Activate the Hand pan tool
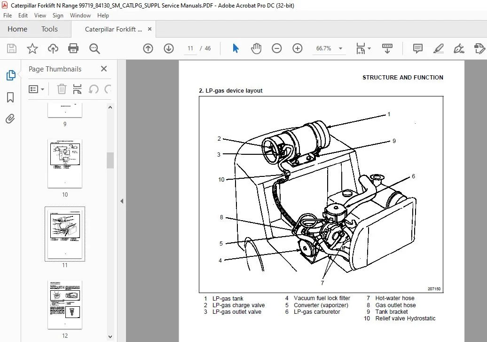 coord(256,48)
